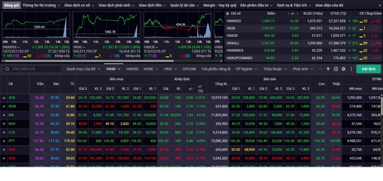Expand Dịch vụ & Tiện ích menu

[294, 5]
